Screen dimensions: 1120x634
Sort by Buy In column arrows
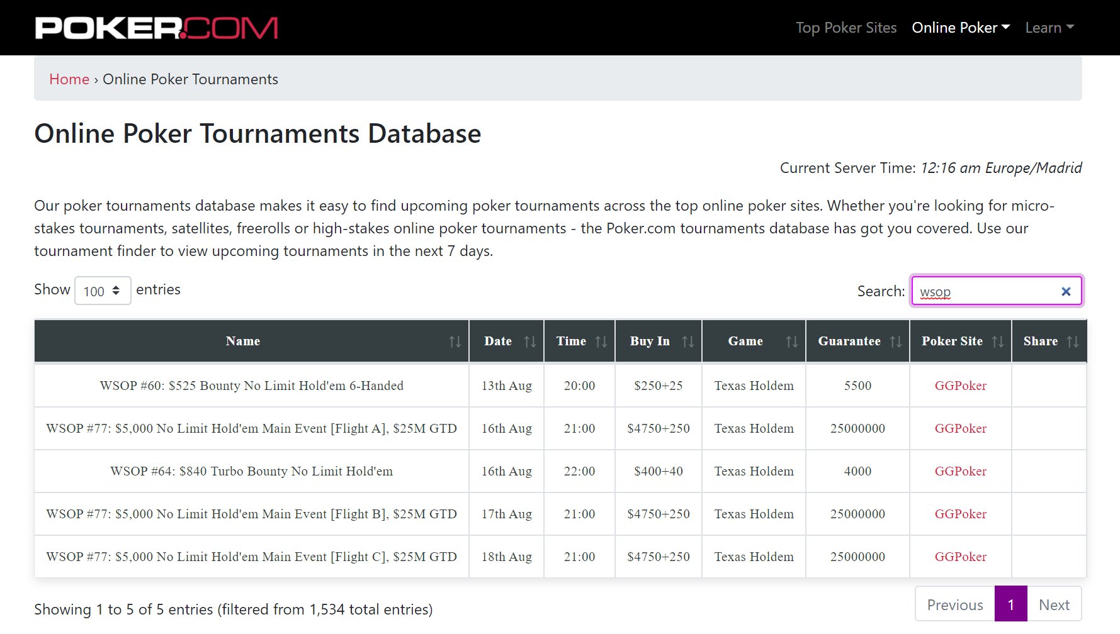point(688,342)
